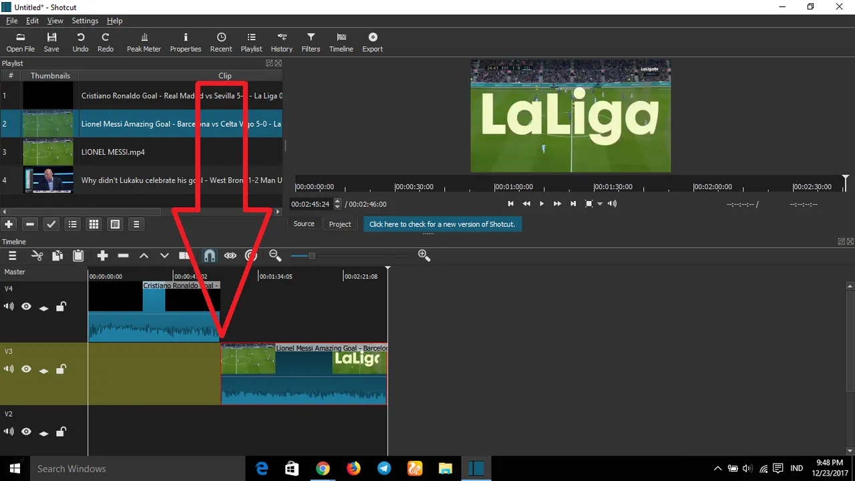Toggle ripple mode eye icon in timeline toolbar

click(x=230, y=255)
